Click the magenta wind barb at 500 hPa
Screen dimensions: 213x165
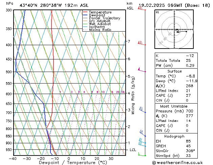coord(142,70)
